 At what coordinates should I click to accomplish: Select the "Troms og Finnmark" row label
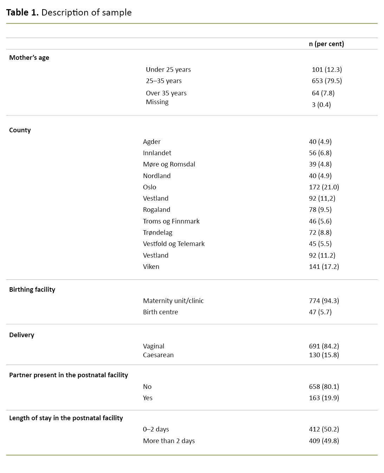click(x=171, y=221)
